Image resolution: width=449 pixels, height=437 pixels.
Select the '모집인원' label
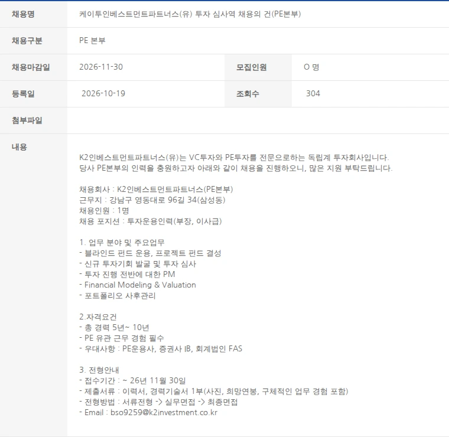pyautogui.click(x=251, y=67)
